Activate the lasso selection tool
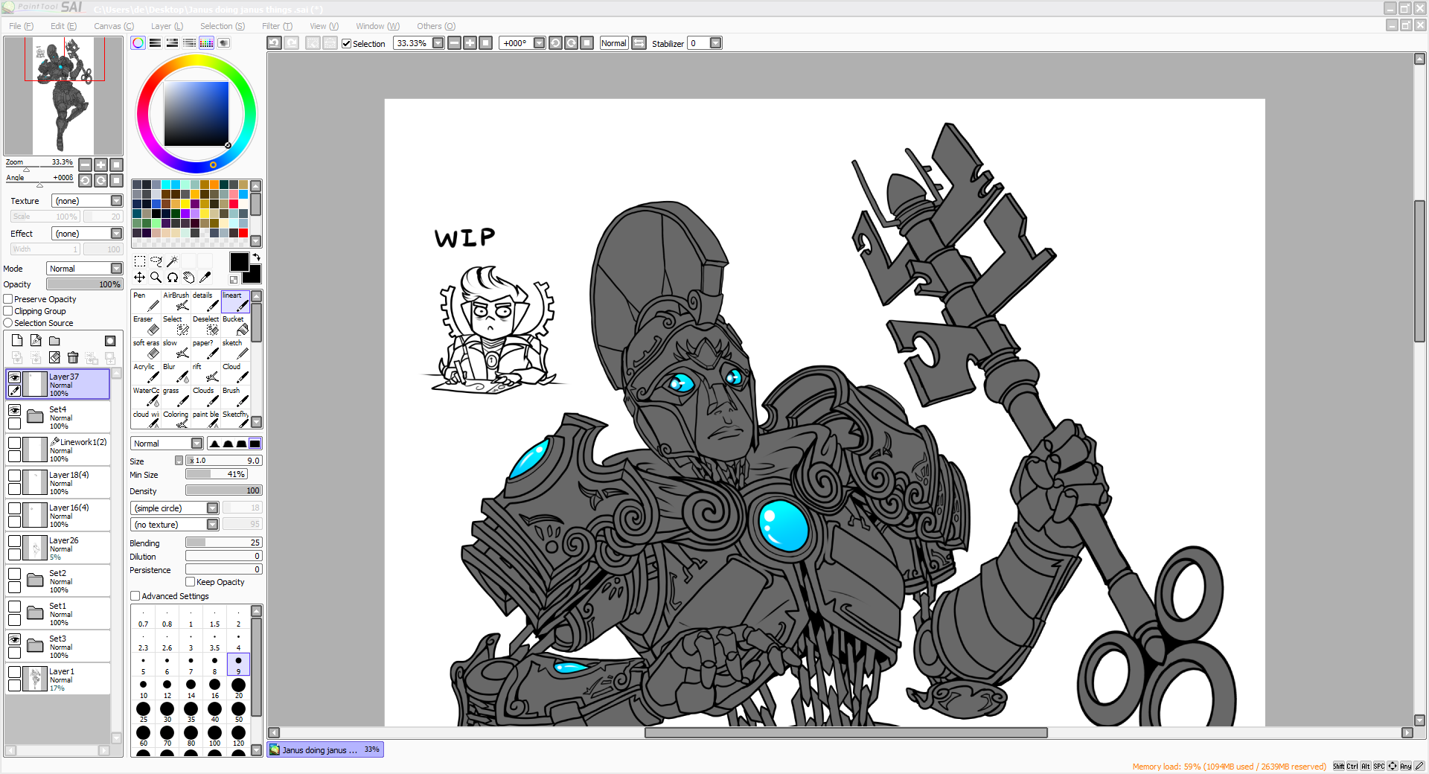 tap(156, 261)
